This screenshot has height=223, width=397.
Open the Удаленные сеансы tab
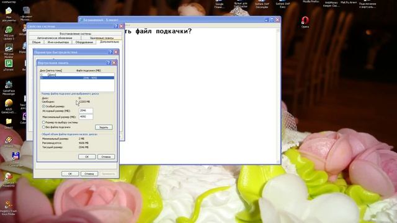click(102, 38)
